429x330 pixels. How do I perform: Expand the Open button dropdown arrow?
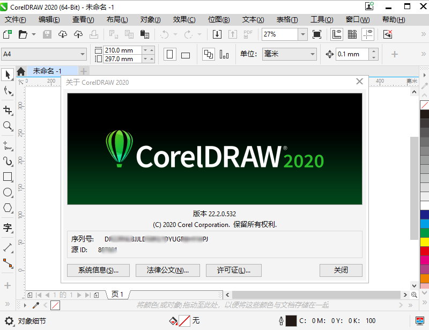point(34,34)
